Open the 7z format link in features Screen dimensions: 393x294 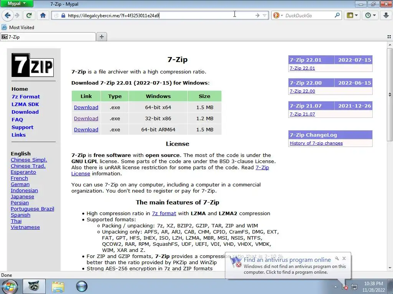click(164, 214)
